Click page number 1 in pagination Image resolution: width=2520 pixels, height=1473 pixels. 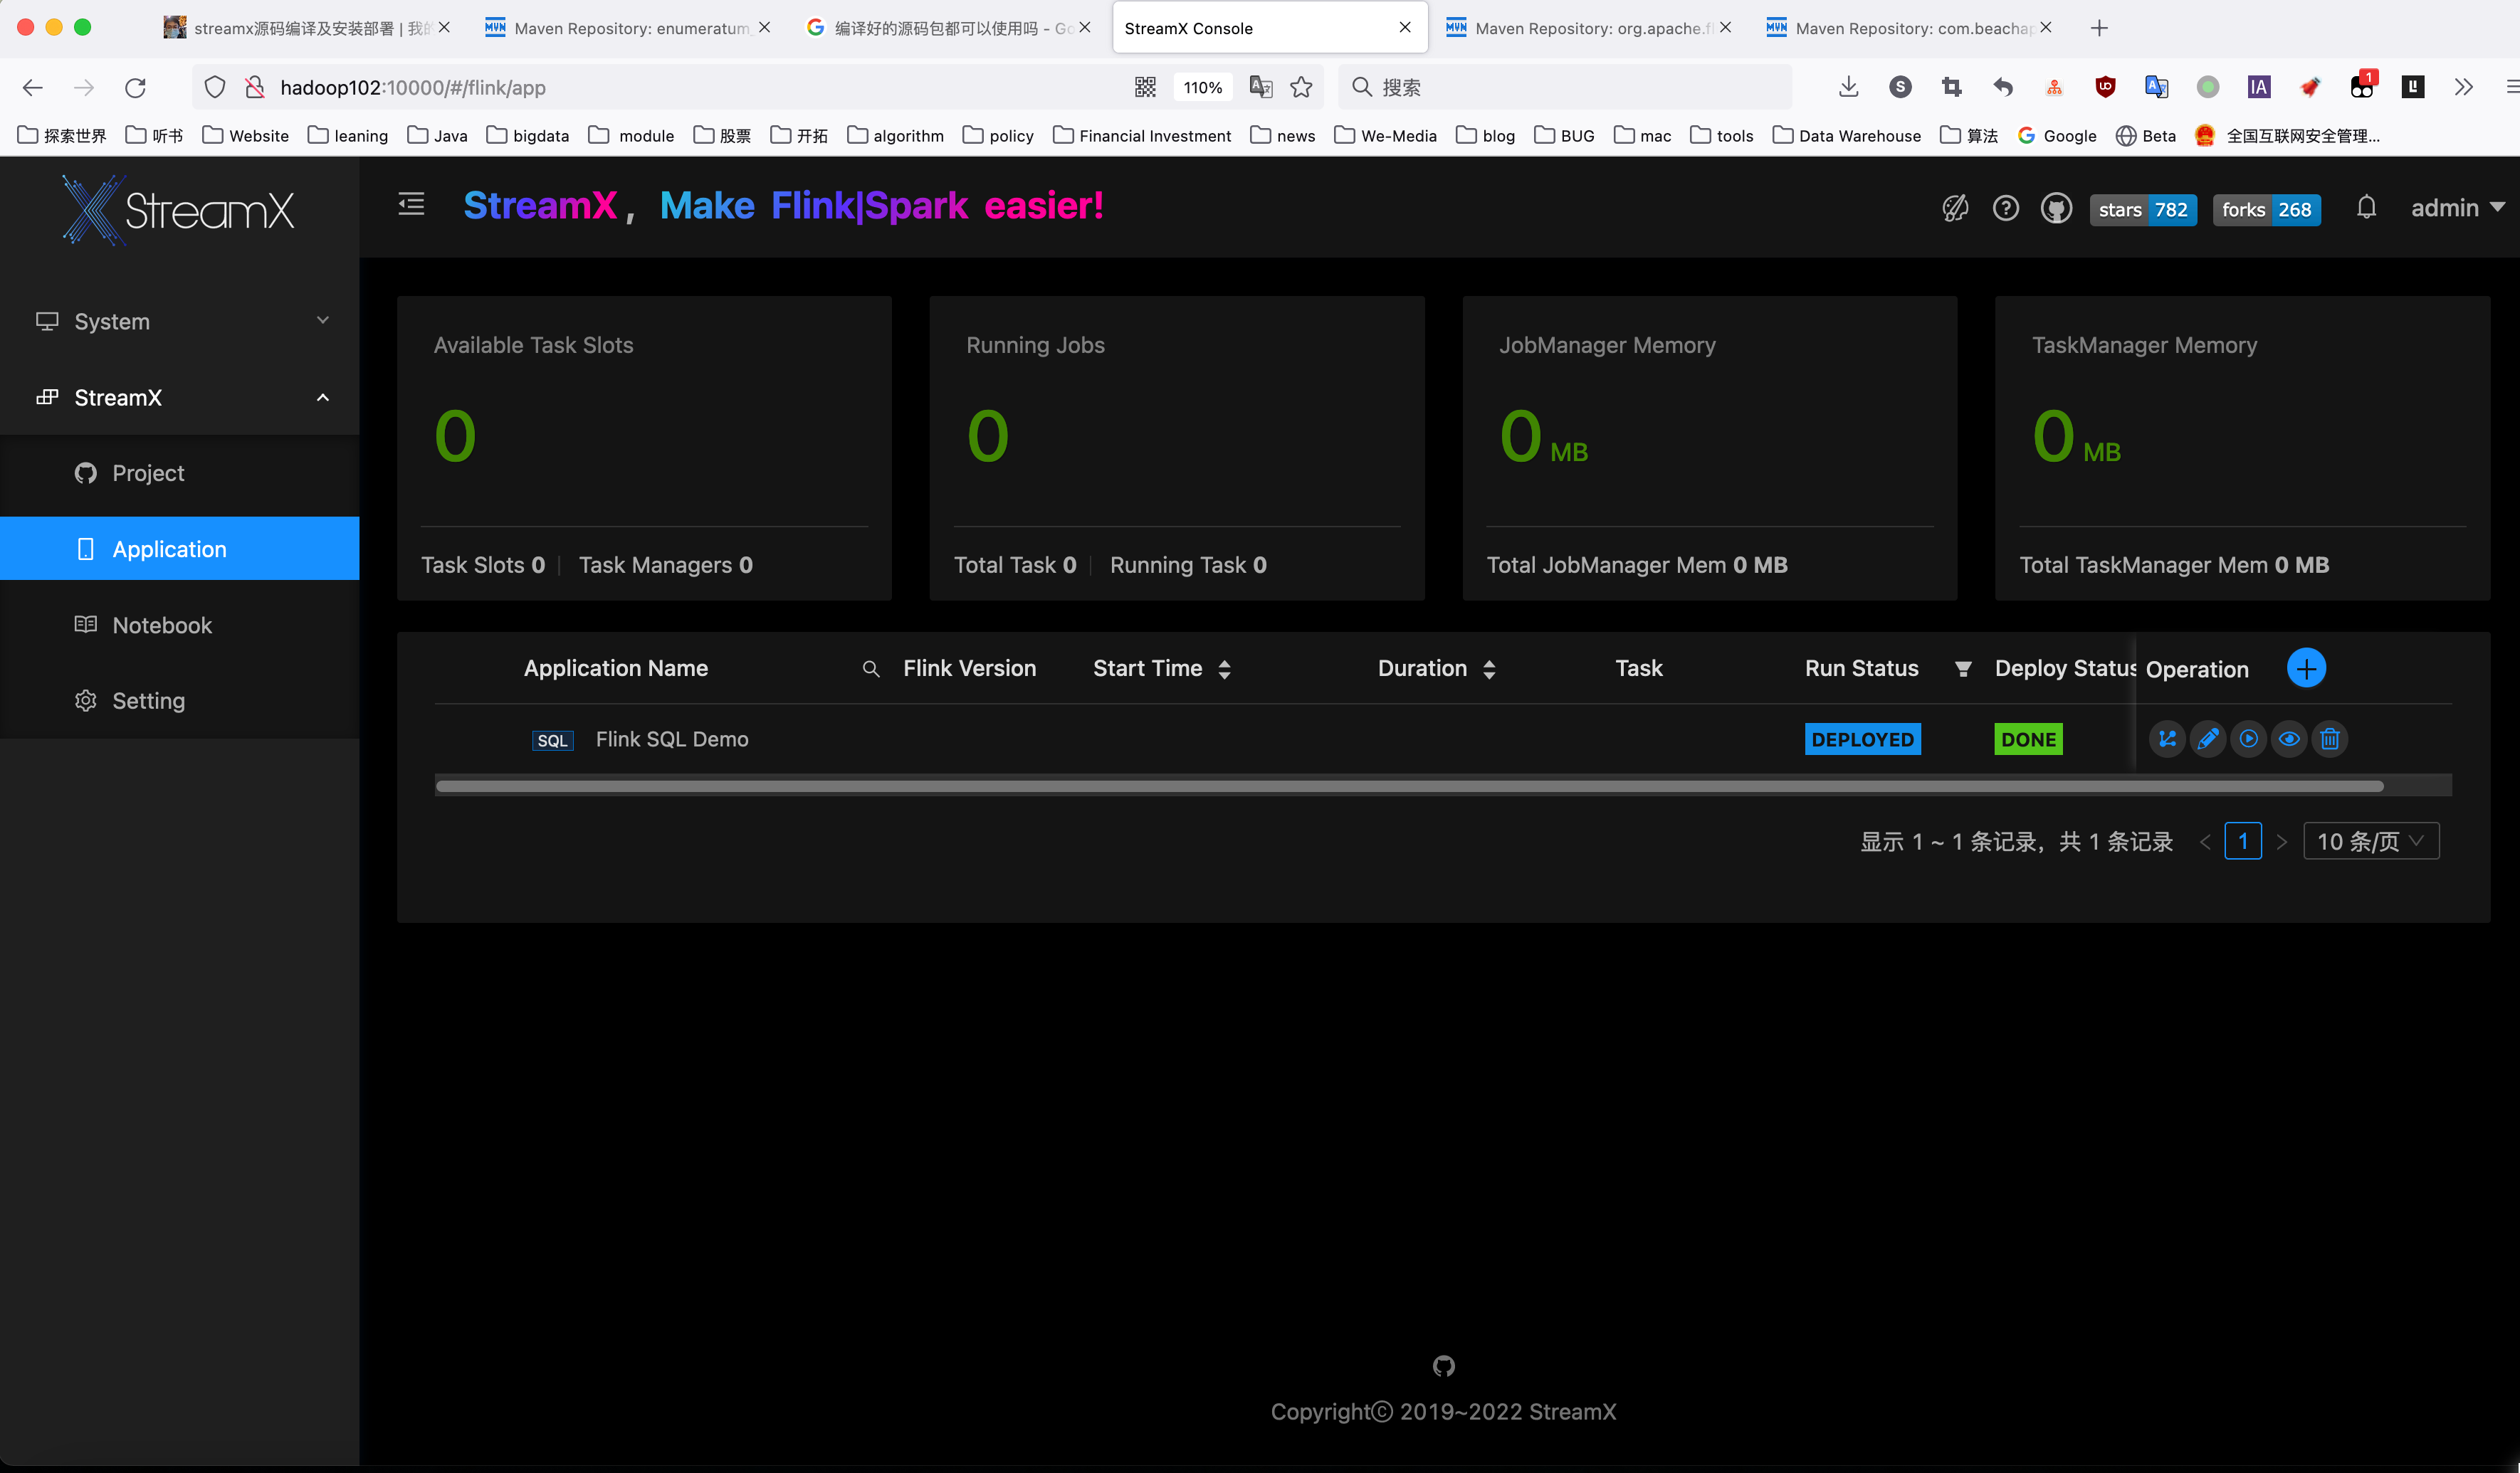pyautogui.click(x=2243, y=841)
